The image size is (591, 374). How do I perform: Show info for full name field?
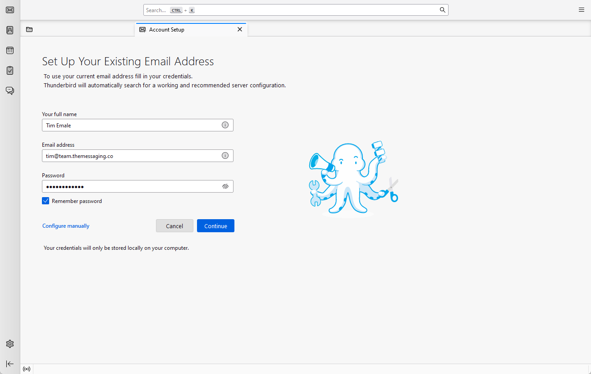[225, 125]
